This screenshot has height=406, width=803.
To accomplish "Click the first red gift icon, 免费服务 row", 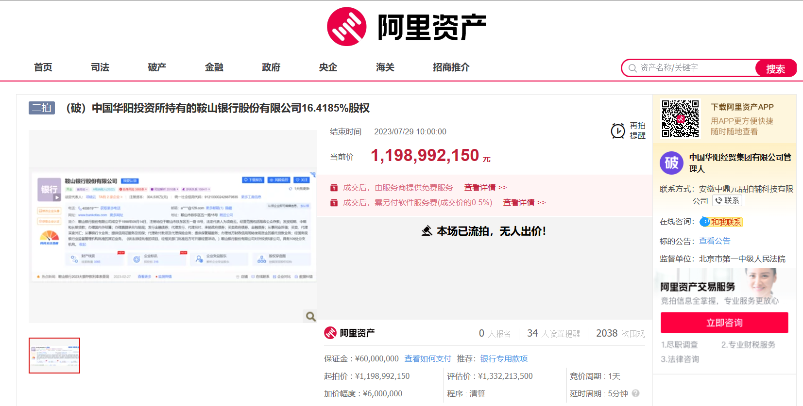I will [334, 188].
